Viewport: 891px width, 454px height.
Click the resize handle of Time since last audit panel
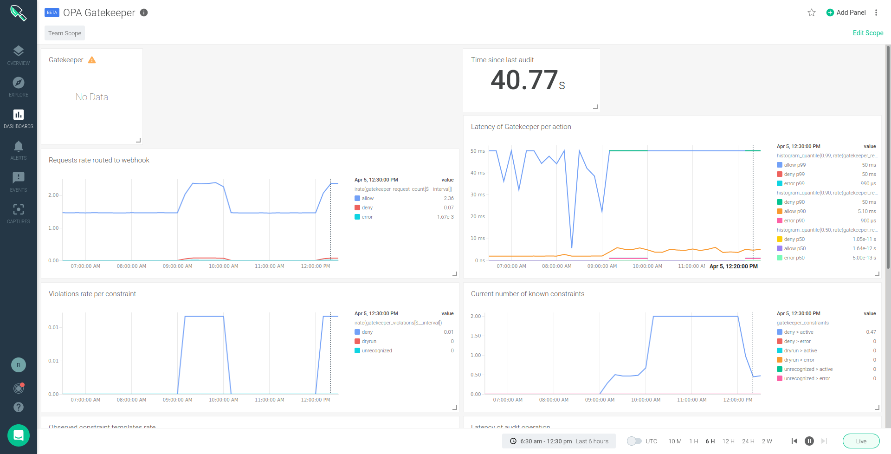click(595, 107)
